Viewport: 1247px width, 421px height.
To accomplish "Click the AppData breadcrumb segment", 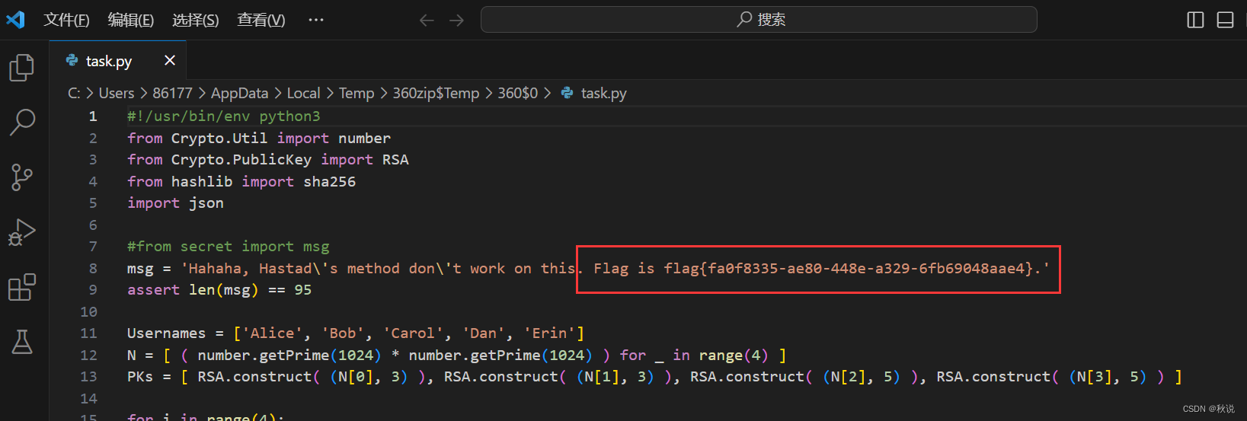I will (240, 93).
